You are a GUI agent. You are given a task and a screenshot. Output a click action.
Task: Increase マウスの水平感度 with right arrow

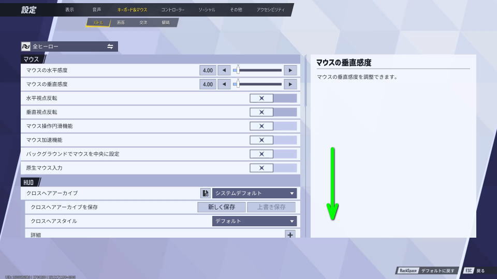tap(290, 70)
